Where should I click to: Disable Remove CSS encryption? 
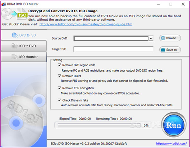click(59, 88)
